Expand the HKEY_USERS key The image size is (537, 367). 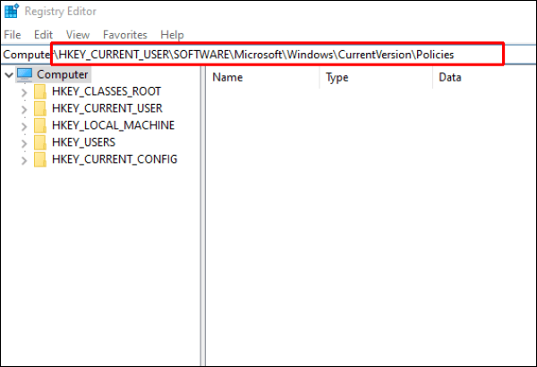point(24,143)
